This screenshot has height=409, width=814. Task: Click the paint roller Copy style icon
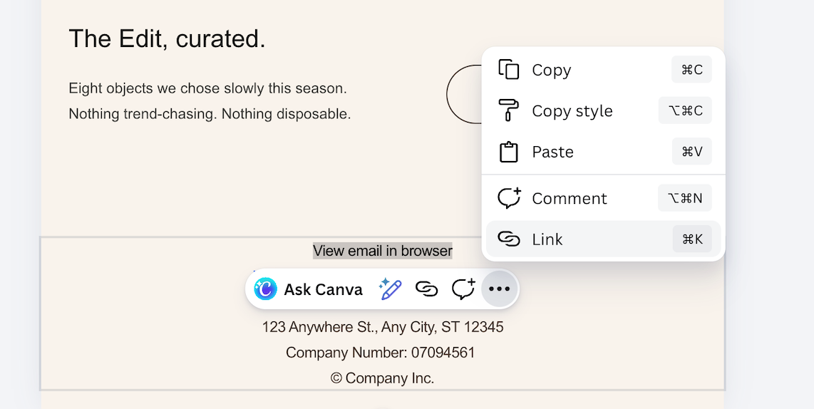coord(508,110)
